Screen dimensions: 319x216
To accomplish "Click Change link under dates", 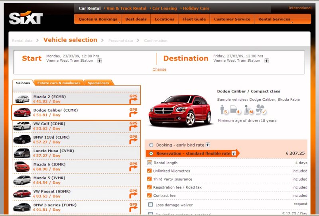I will (x=159, y=69).
